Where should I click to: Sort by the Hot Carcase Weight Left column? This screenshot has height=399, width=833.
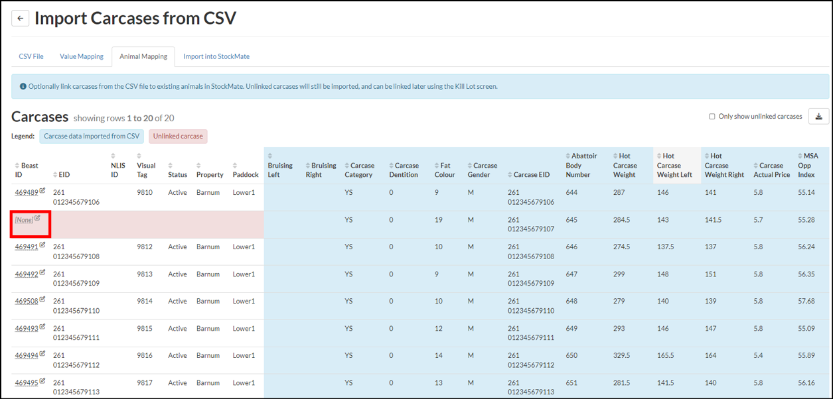pyautogui.click(x=674, y=166)
